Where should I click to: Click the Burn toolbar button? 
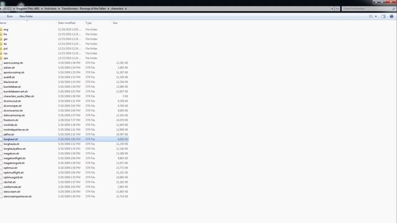pos(10,17)
